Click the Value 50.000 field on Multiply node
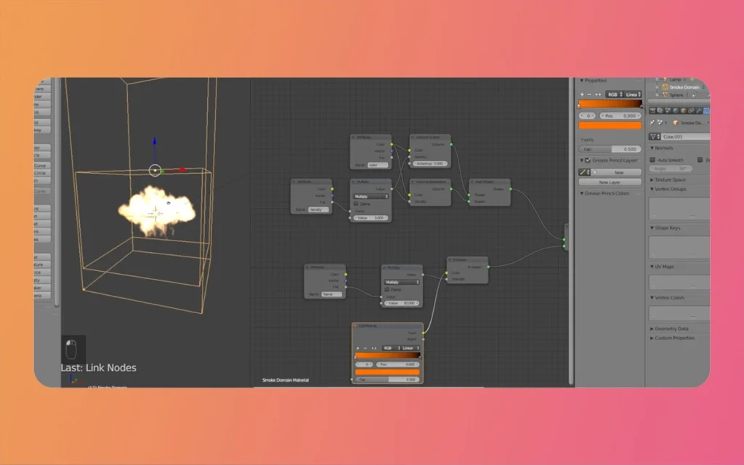 pyautogui.click(x=402, y=303)
